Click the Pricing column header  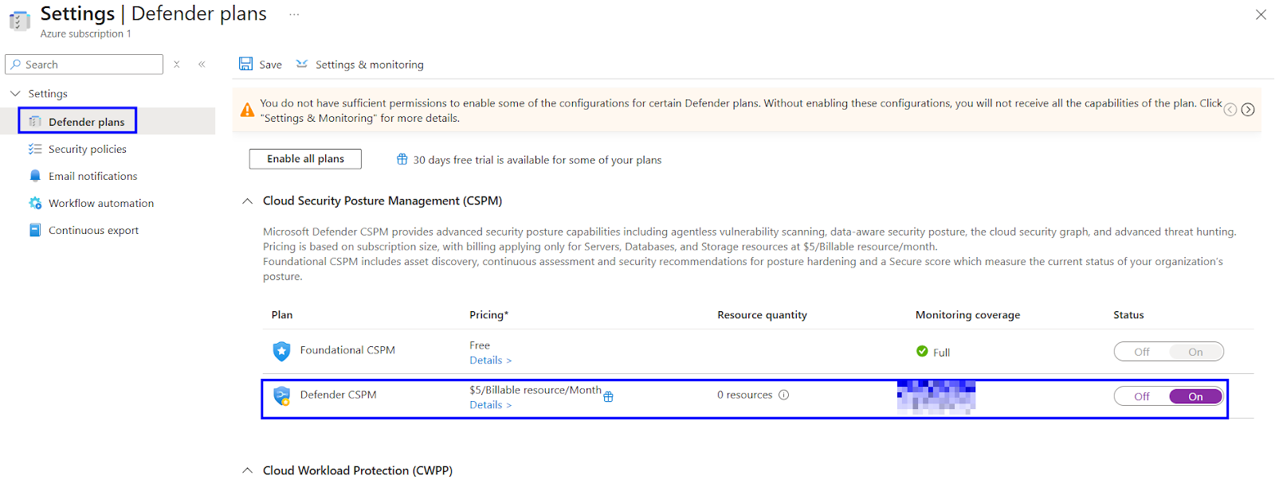click(x=488, y=315)
